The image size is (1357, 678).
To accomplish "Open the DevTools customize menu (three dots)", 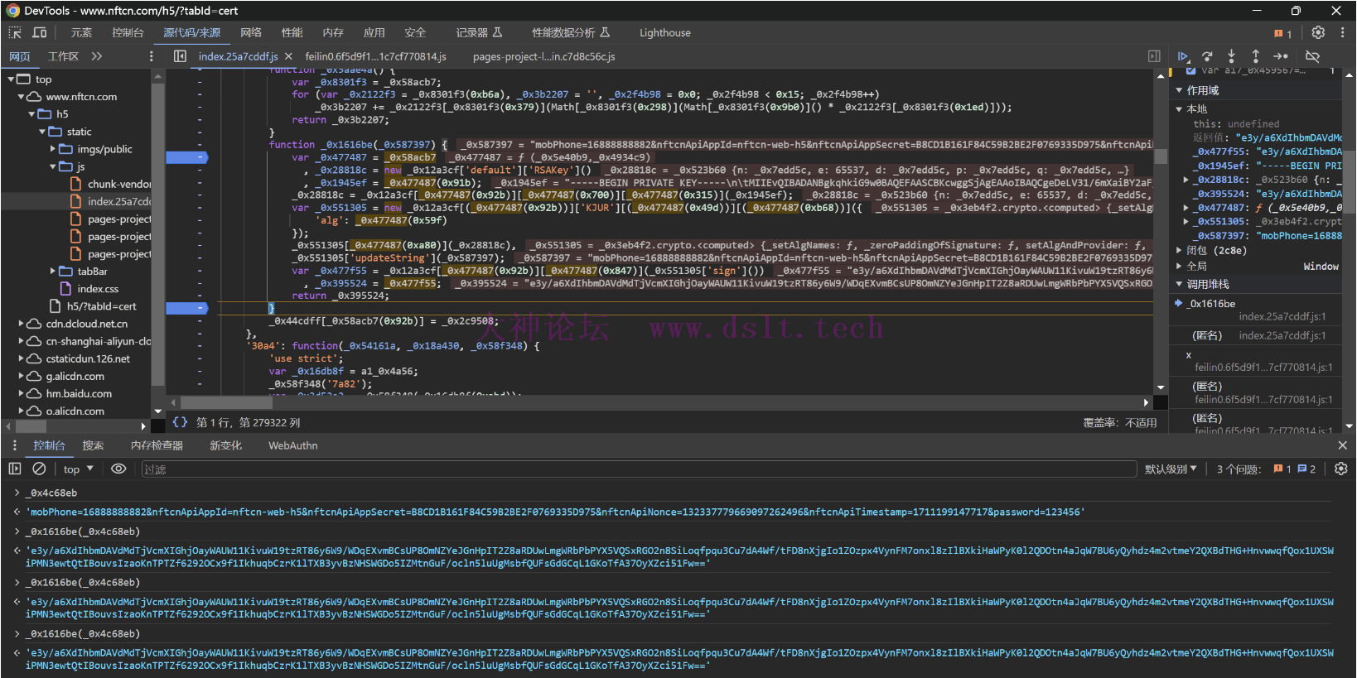I will (x=1342, y=32).
